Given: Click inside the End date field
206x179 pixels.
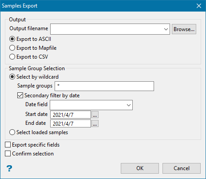Looking at the screenshot, I should (71, 123).
